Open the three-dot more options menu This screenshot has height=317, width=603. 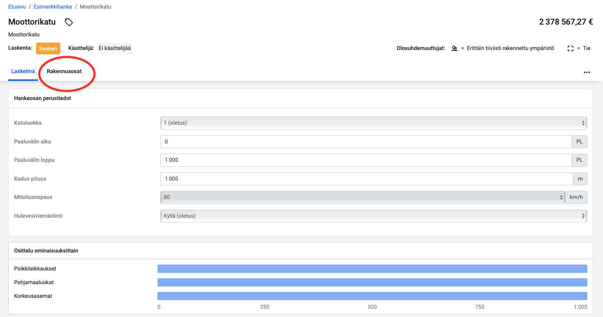(x=587, y=72)
